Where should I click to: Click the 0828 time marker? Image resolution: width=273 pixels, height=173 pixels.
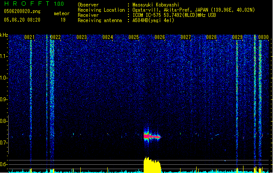coord(211,37)
